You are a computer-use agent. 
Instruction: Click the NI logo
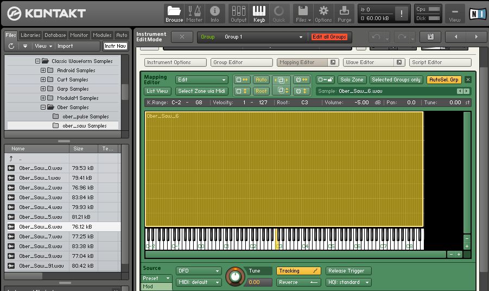click(x=477, y=14)
